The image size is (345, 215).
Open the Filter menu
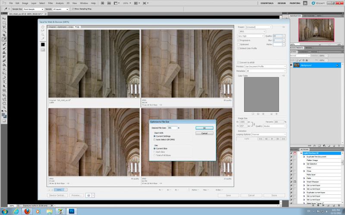click(50, 3)
